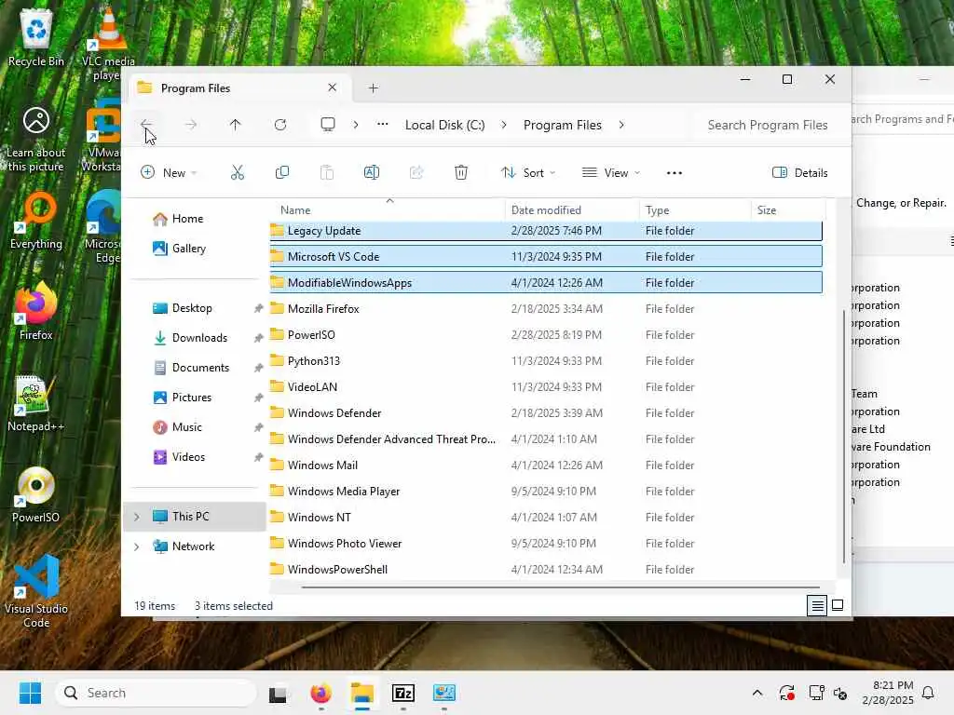Screen dimensions: 954x715
Task: Open the Windows Start menu
Action: pyautogui.click(x=30, y=693)
